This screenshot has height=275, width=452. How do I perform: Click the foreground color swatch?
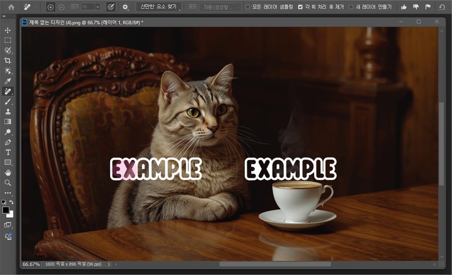click(6, 210)
